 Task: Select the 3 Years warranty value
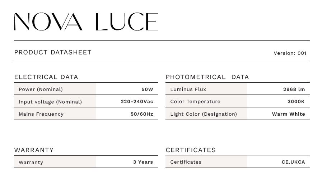[143, 162]
